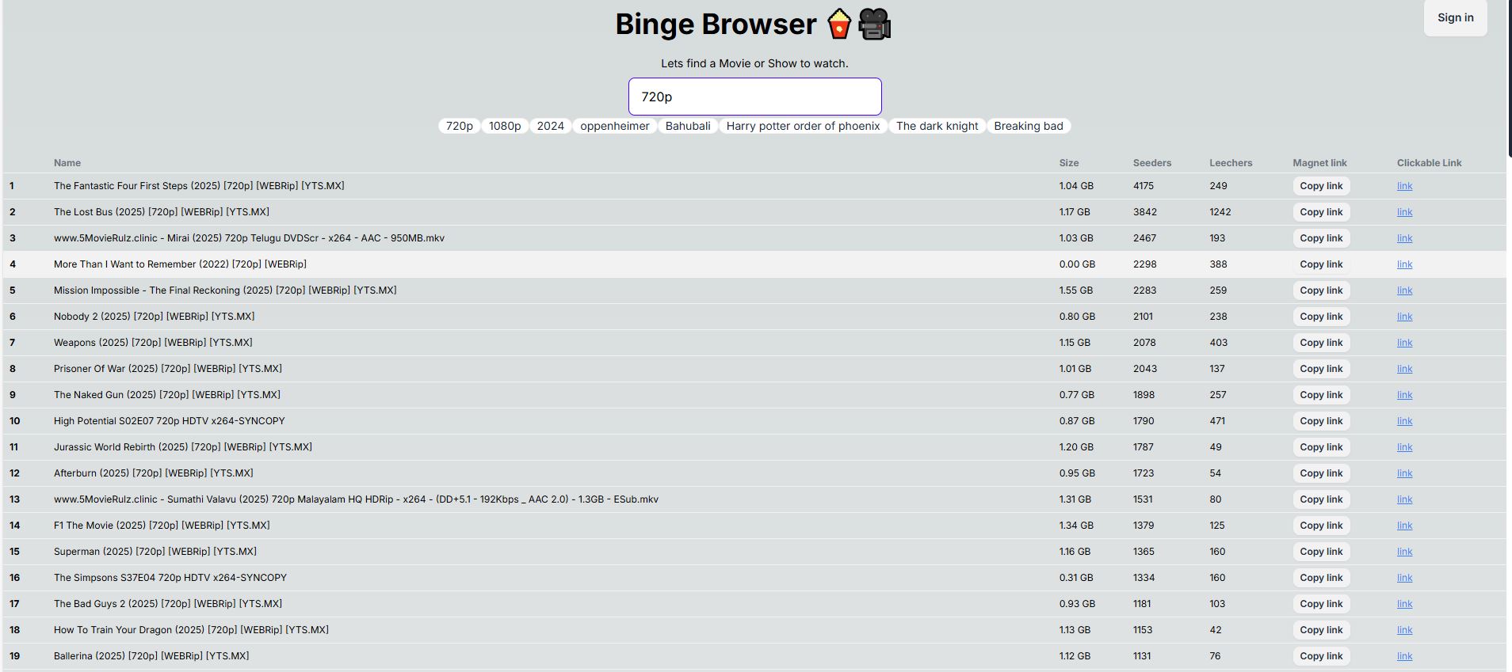
Task: Click the Seeders column header
Action: (1151, 163)
